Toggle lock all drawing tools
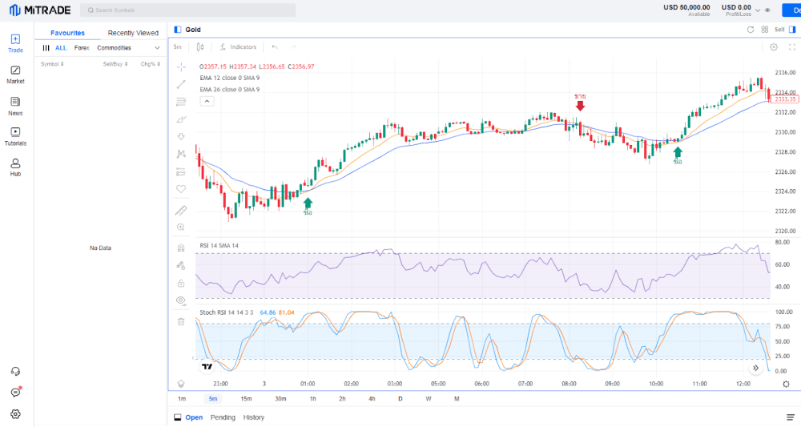This screenshot has width=801, height=427. pyautogui.click(x=181, y=283)
